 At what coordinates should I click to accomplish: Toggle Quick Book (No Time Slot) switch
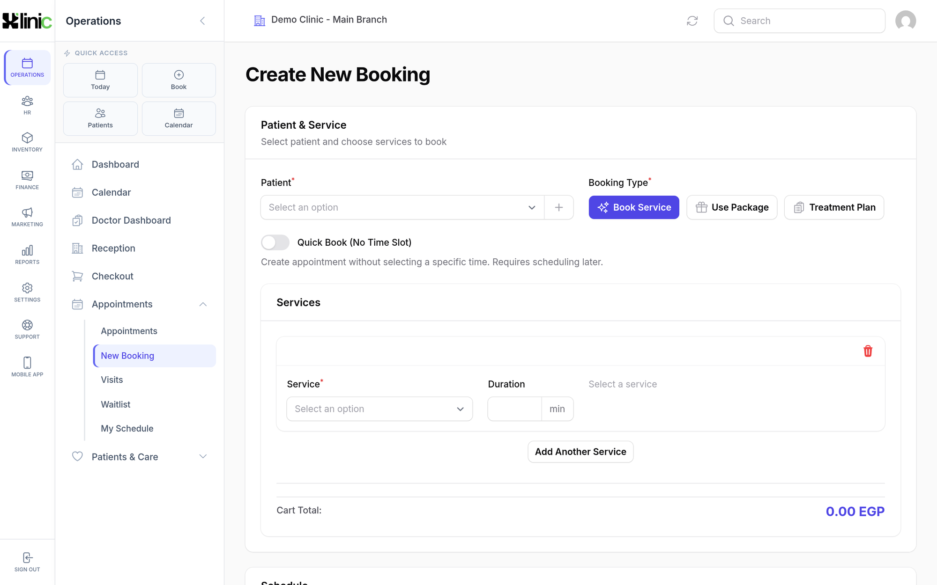point(275,242)
